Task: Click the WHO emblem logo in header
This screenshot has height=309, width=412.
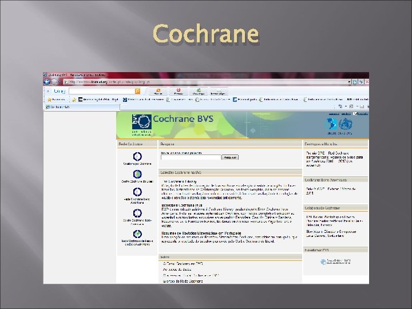Action: coord(346,124)
